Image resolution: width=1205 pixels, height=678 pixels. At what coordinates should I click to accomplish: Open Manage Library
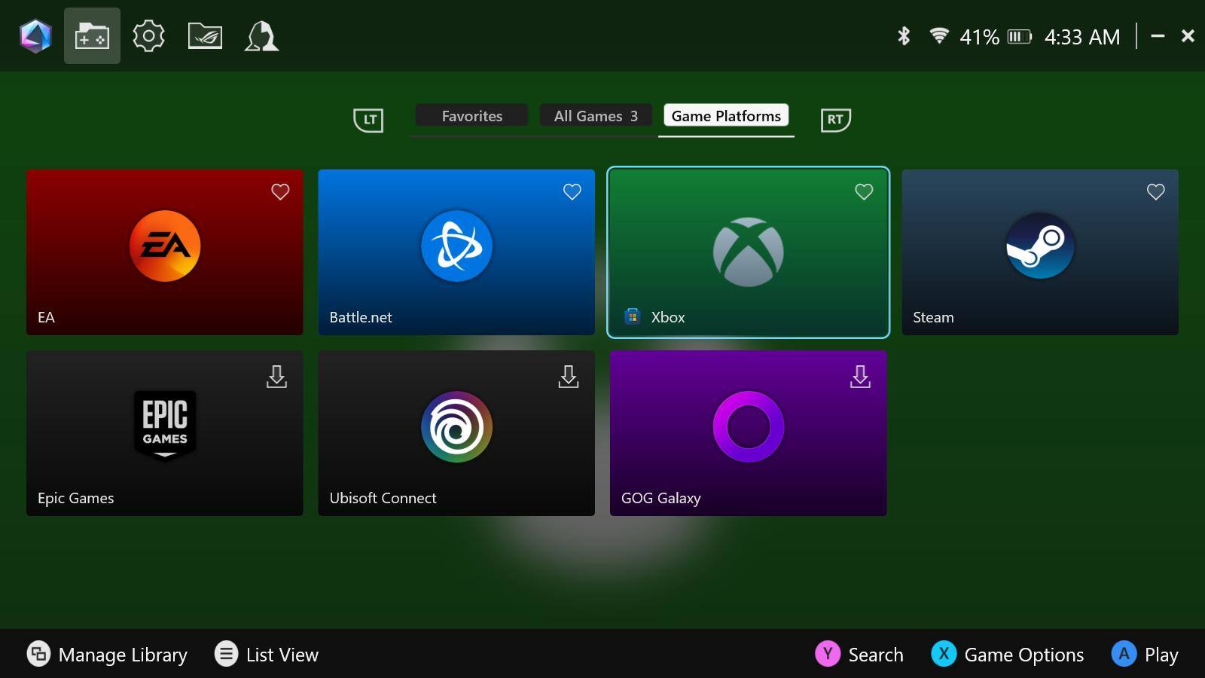(108, 655)
